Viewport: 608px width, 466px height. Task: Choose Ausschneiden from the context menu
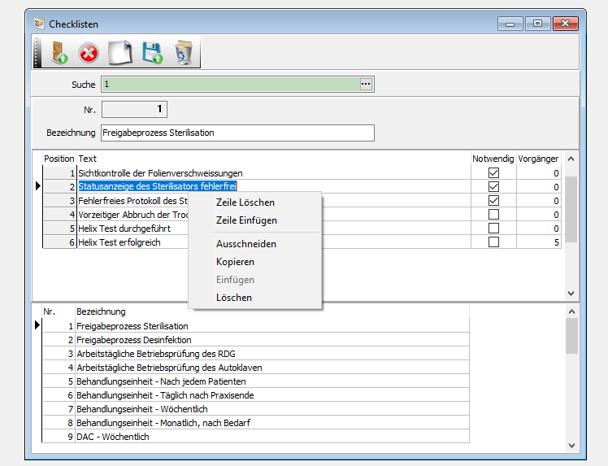pyautogui.click(x=245, y=244)
